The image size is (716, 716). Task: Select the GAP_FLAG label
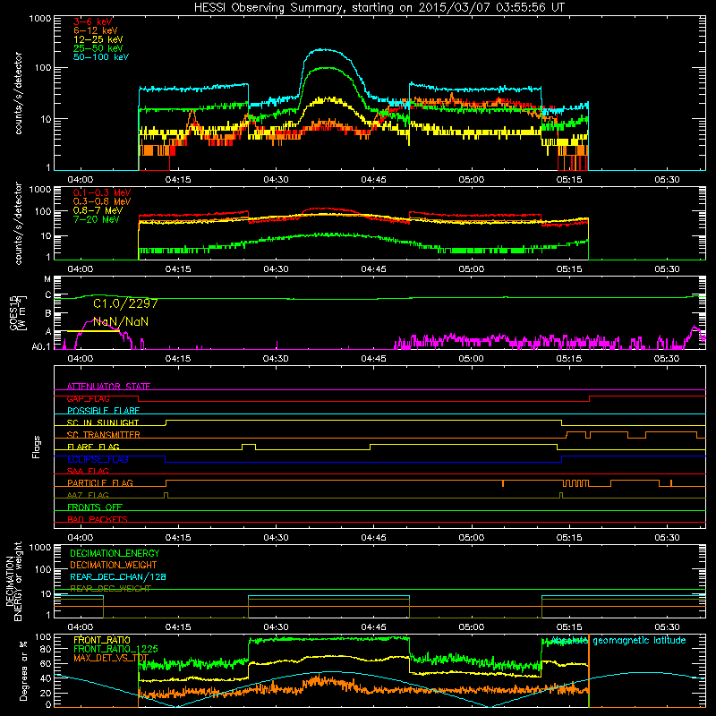tap(88, 398)
